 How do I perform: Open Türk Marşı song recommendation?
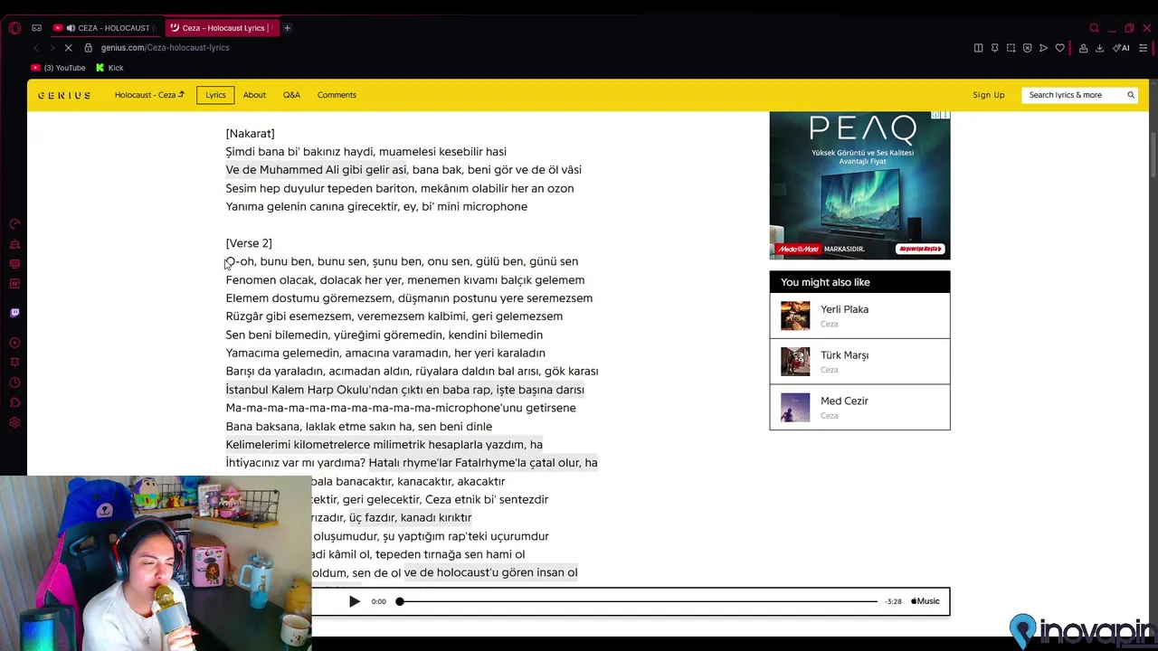tap(859, 362)
